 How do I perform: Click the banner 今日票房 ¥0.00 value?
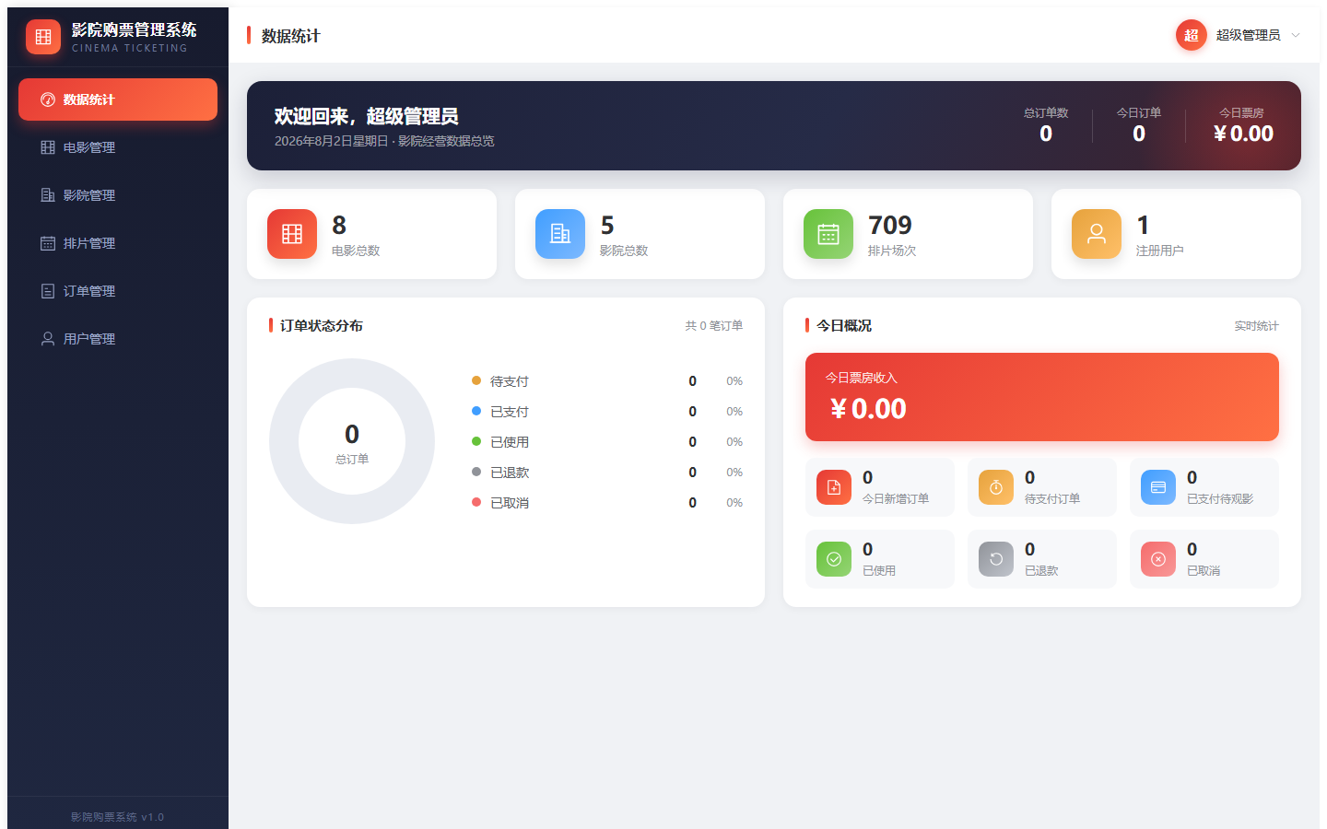click(1243, 134)
